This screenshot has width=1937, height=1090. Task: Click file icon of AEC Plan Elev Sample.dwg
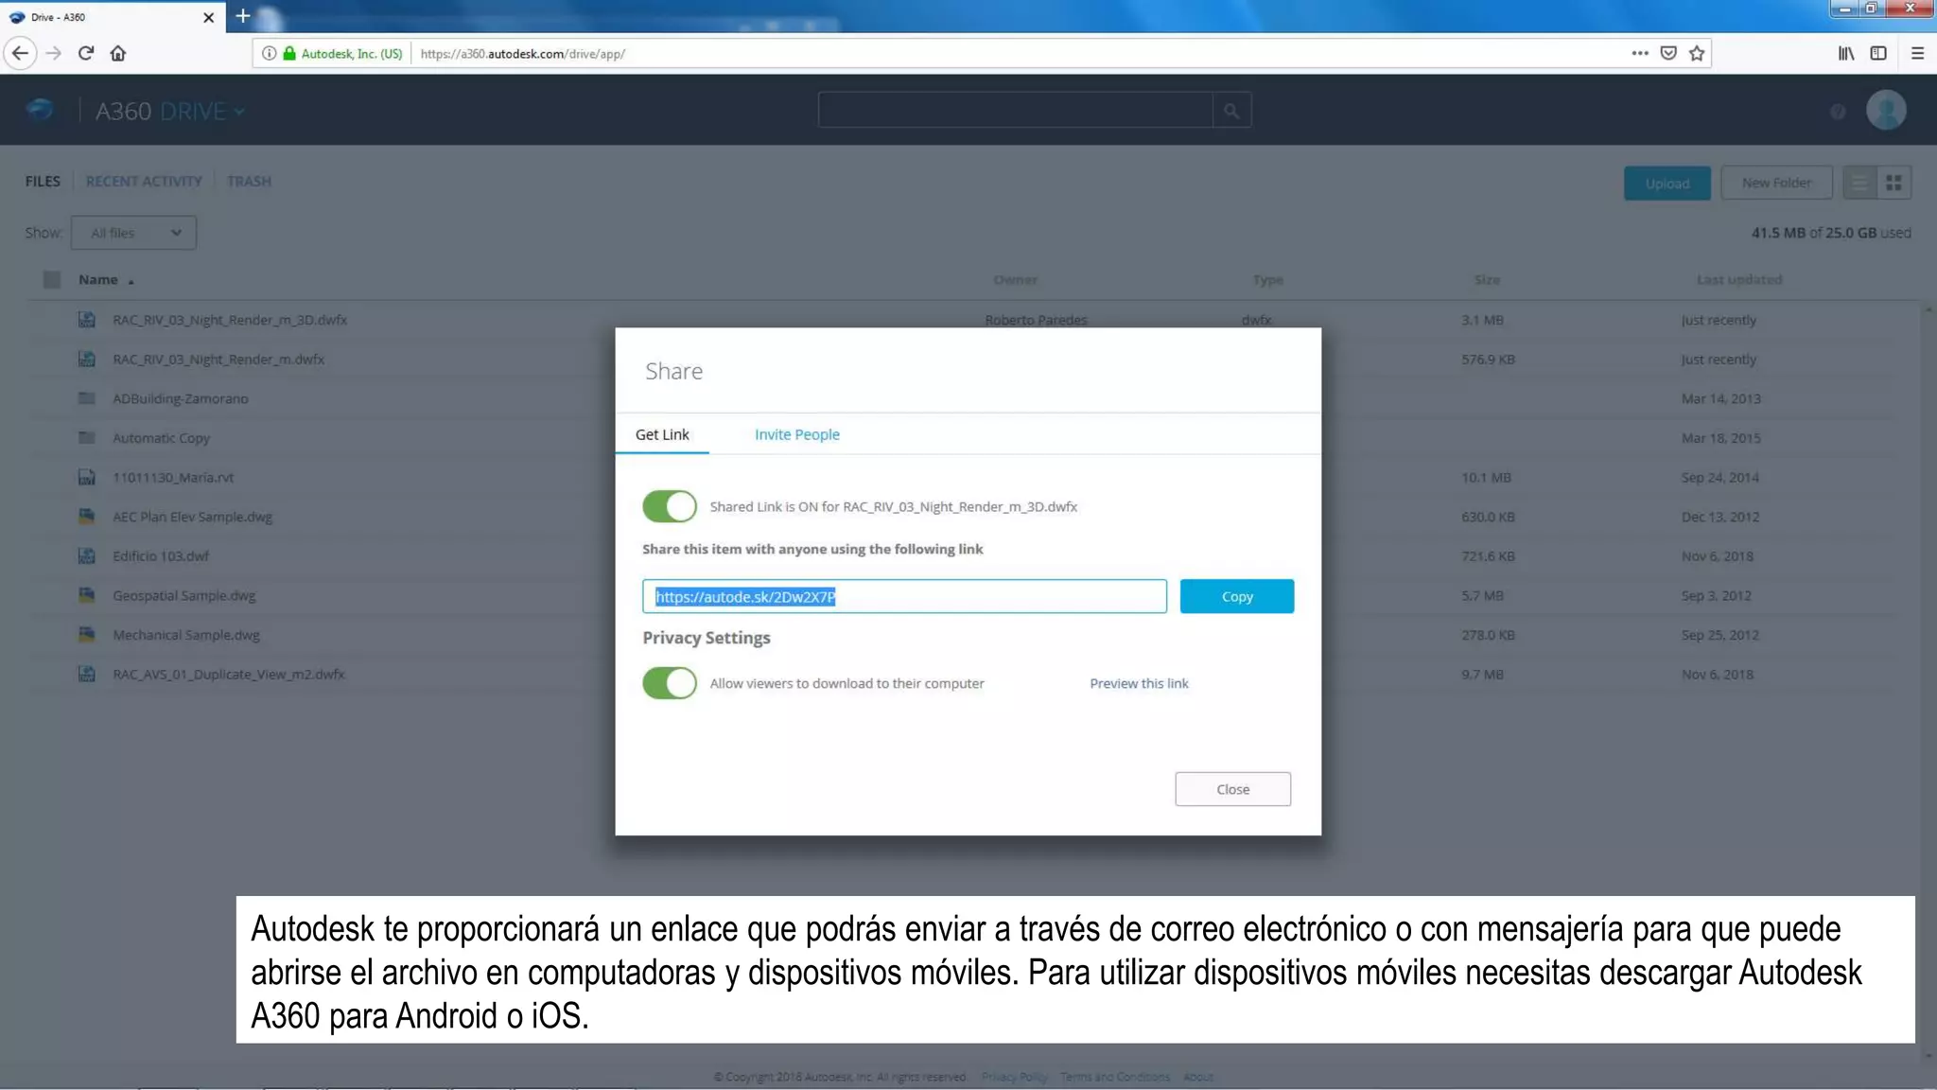point(87,517)
